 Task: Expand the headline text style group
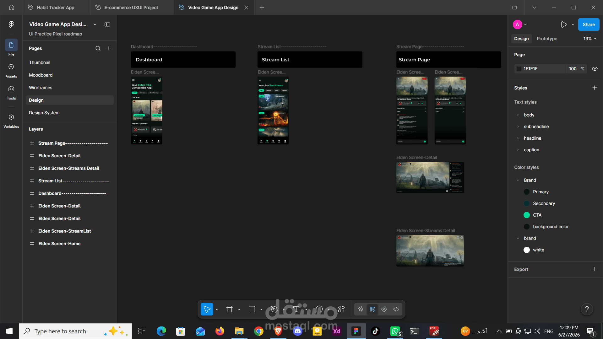pos(518,138)
